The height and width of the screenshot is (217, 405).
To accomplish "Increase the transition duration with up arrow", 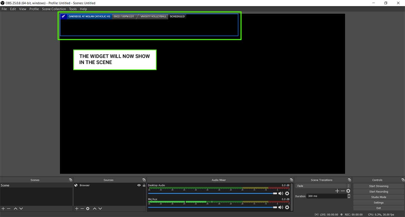I will [x=349, y=195].
